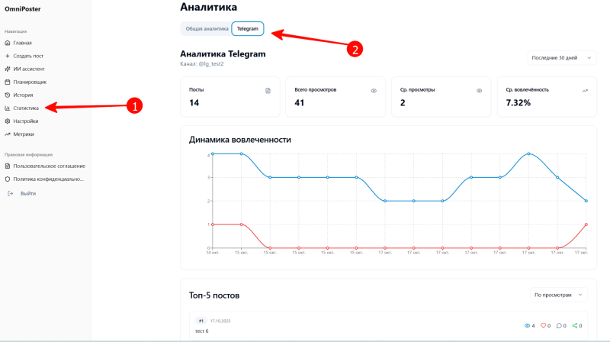
Task: Open История clock icon in sidebar
Action: 8,95
